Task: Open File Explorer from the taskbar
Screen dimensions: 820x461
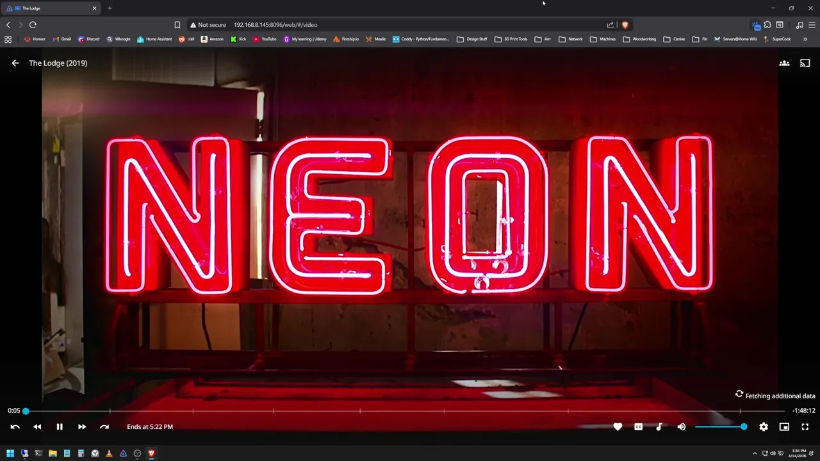Action: point(53,453)
